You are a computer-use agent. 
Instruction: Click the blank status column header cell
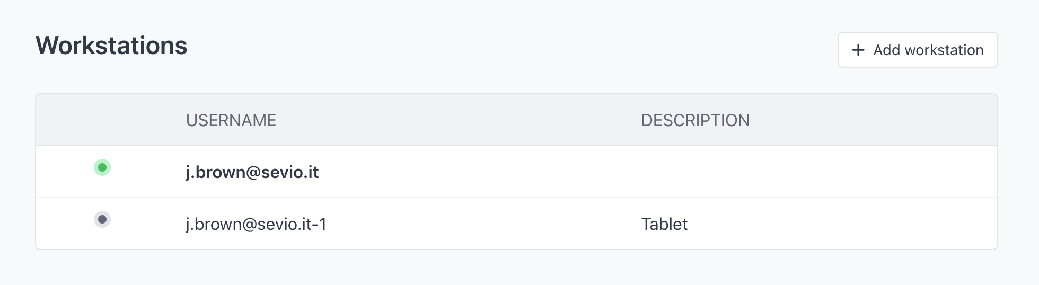[x=102, y=120]
